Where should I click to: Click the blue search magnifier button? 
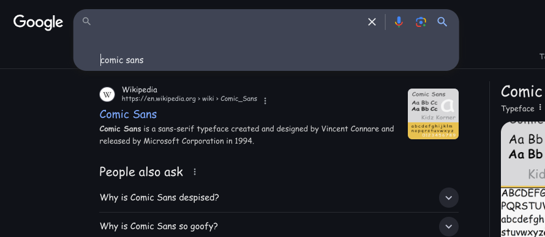click(x=442, y=22)
